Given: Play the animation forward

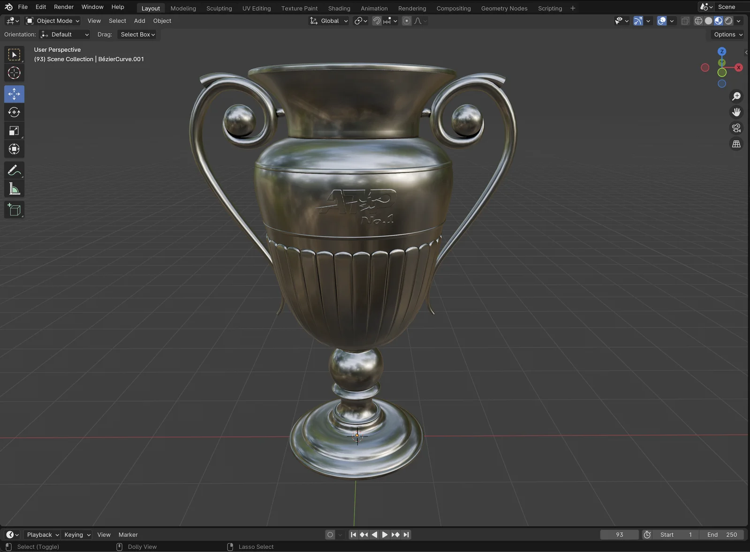Looking at the screenshot, I should pos(385,535).
